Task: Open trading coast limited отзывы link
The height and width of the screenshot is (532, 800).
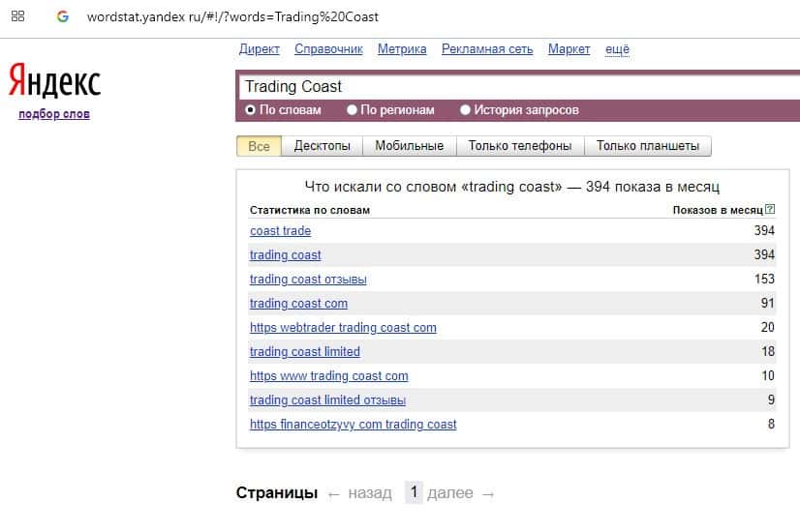Action: 327,400
